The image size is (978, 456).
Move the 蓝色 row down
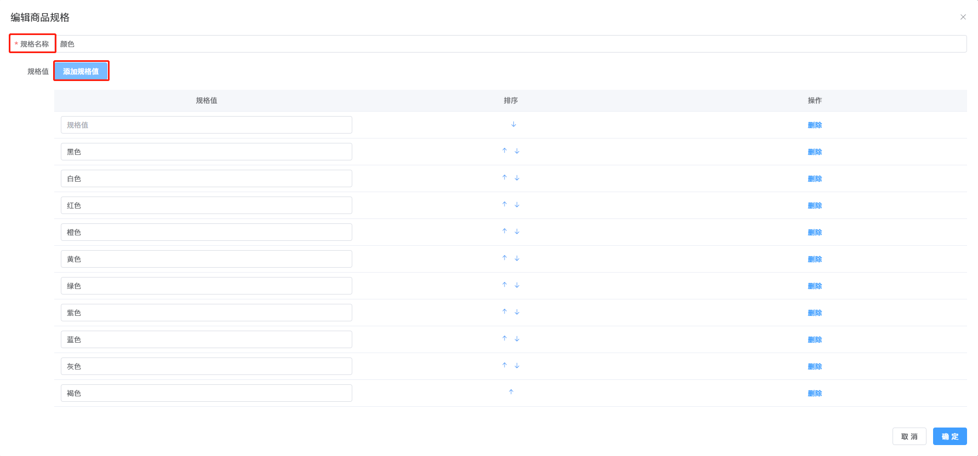pyautogui.click(x=517, y=339)
